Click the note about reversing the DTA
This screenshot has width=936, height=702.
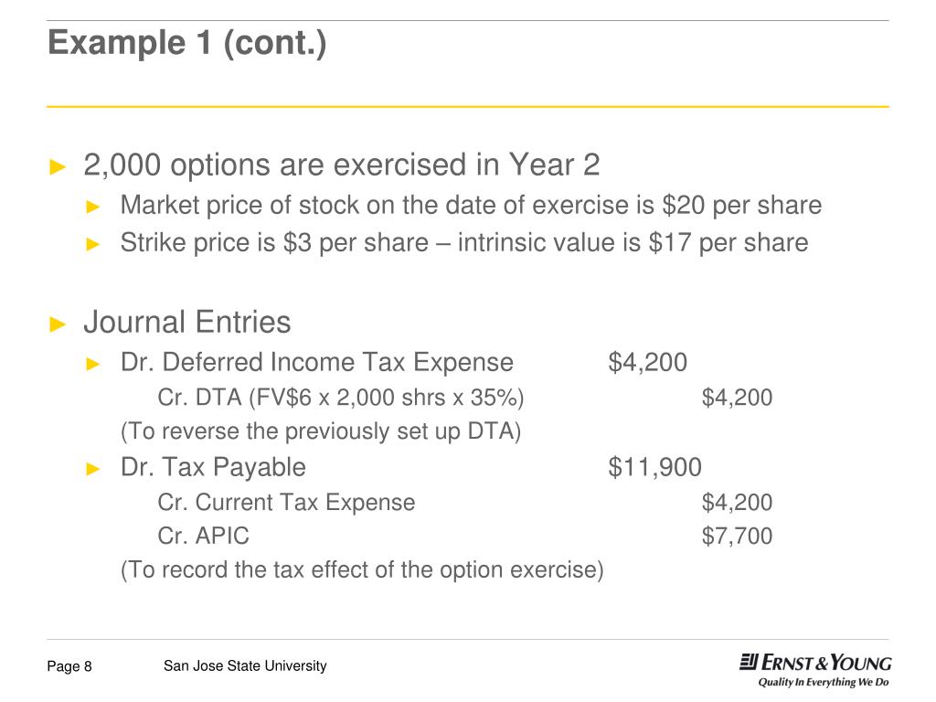click(321, 431)
